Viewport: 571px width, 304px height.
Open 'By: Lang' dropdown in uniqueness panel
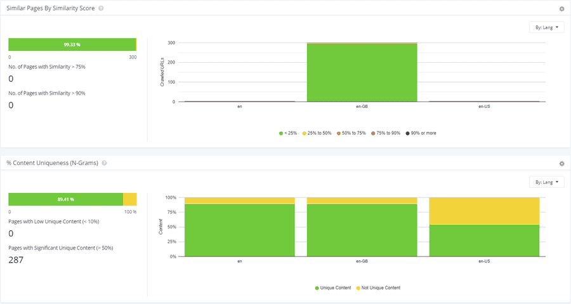547,182
